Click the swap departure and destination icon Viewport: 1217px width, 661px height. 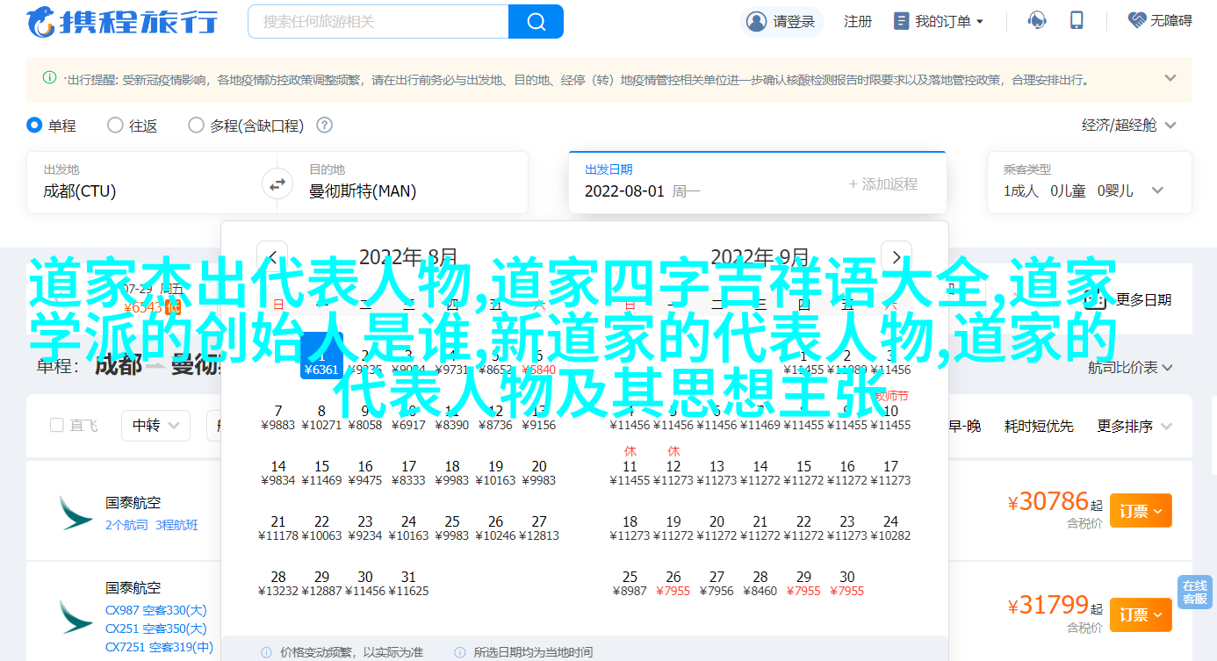pos(277,183)
